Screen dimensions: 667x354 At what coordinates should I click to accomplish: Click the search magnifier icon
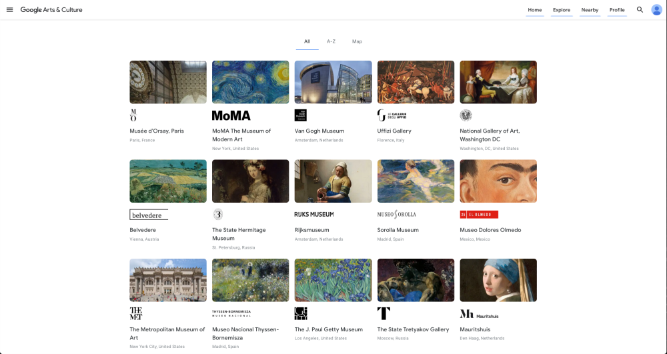(640, 10)
